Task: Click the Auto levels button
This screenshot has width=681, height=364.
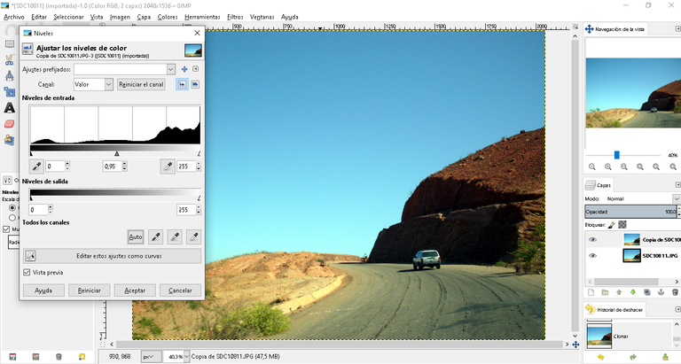Action: tap(136, 236)
